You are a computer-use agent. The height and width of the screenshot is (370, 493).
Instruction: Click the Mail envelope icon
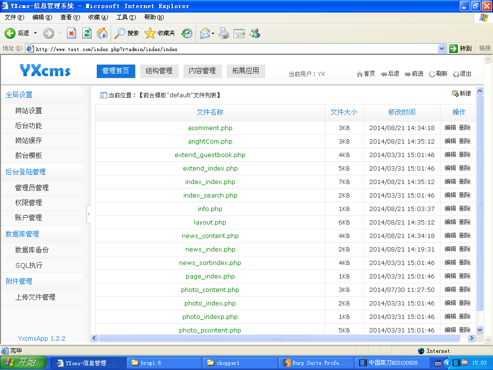tap(205, 33)
